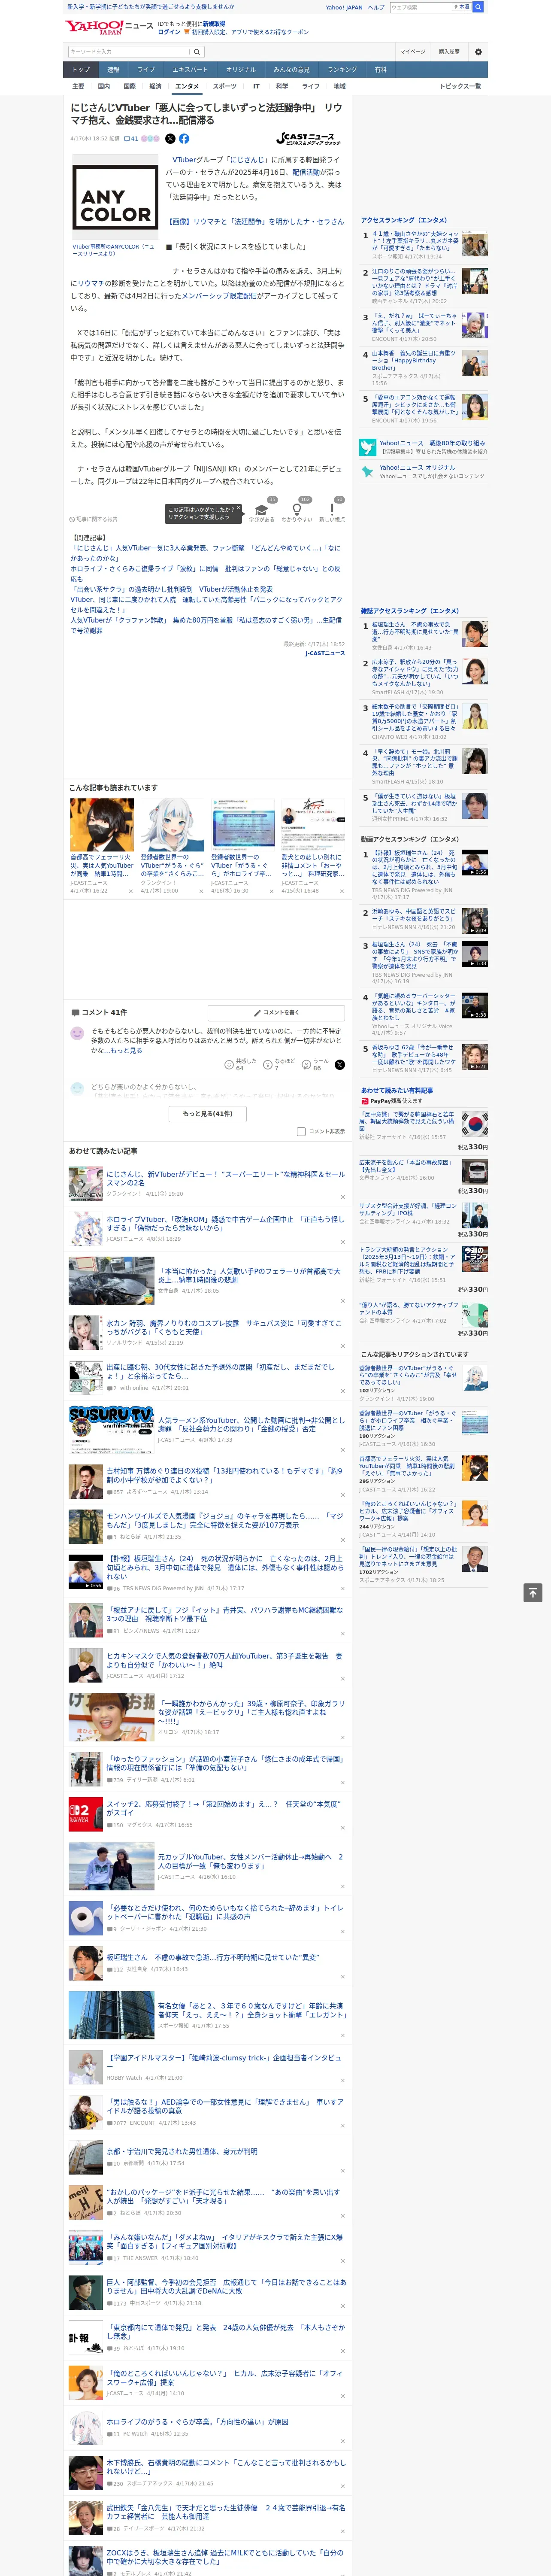This screenshot has height=2576, width=551.
Task: Click the first commenter's avatar icon
Action: [77, 1033]
